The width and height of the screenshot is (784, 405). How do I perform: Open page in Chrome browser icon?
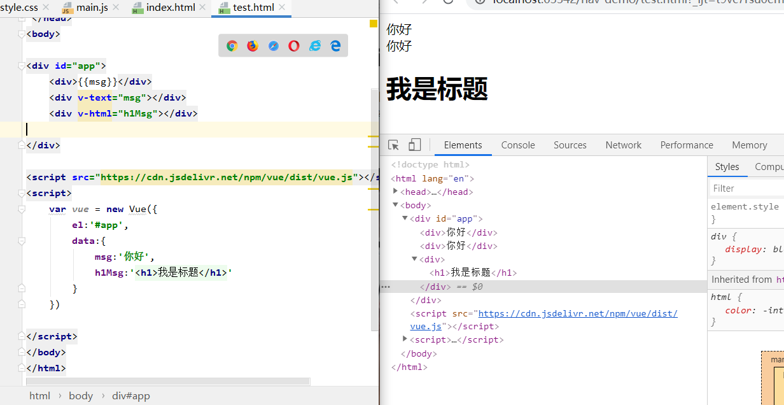coord(232,46)
